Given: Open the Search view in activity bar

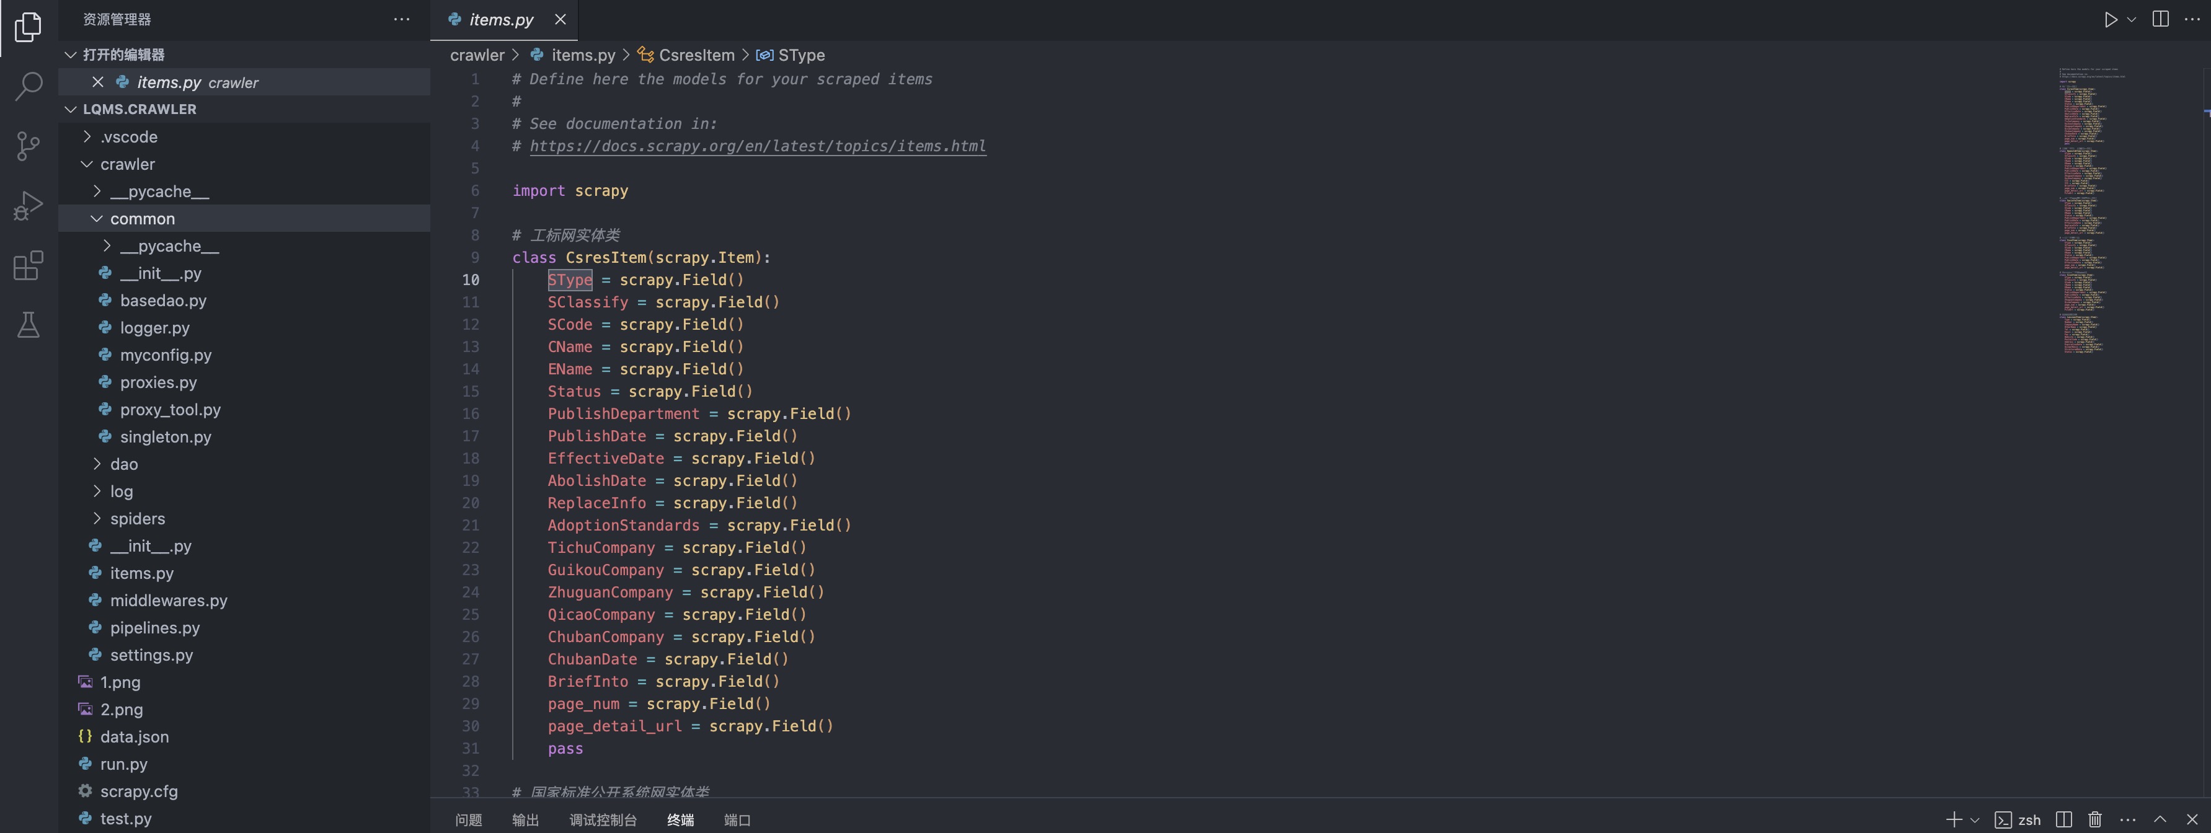Looking at the screenshot, I should [x=29, y=86].
